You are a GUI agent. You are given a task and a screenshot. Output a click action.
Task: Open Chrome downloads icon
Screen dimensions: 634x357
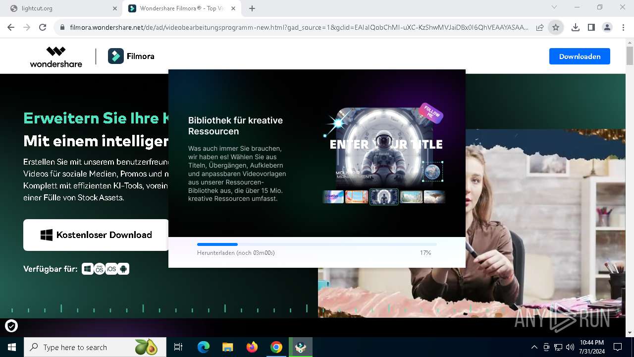pyautogui.click(x=575, y=28)
